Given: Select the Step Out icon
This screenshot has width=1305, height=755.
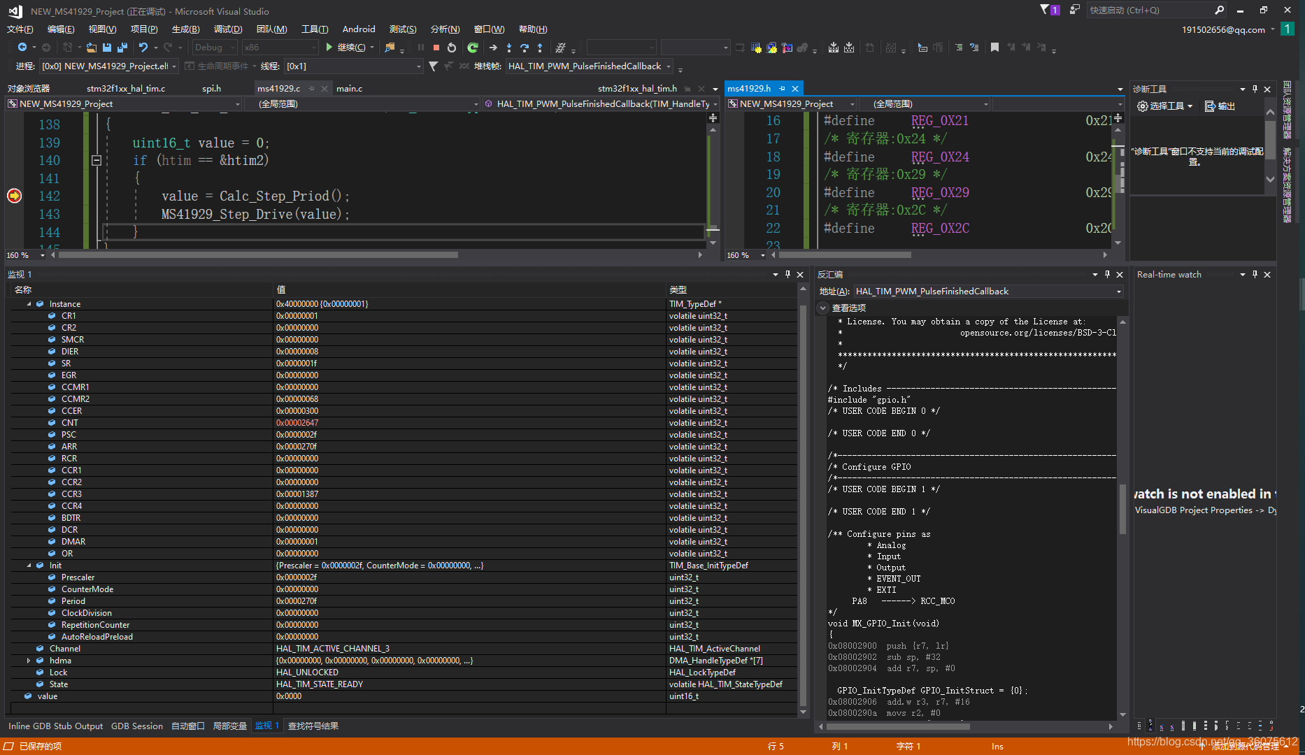Looking at the screenshot, I should (540, 47).
